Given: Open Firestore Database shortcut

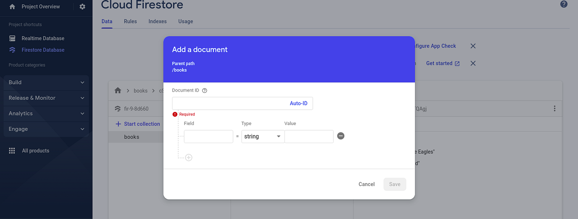Looking at the screenshot, I should coord(43,50).
